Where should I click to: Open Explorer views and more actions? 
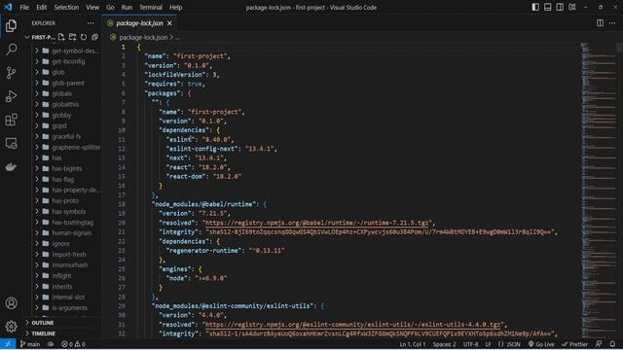(91, 23)
